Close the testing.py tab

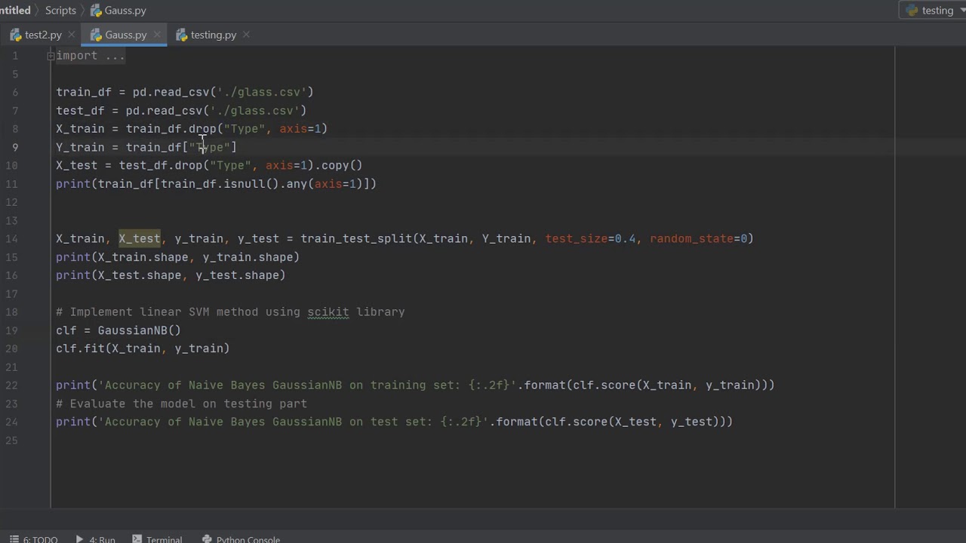[246, 35]
